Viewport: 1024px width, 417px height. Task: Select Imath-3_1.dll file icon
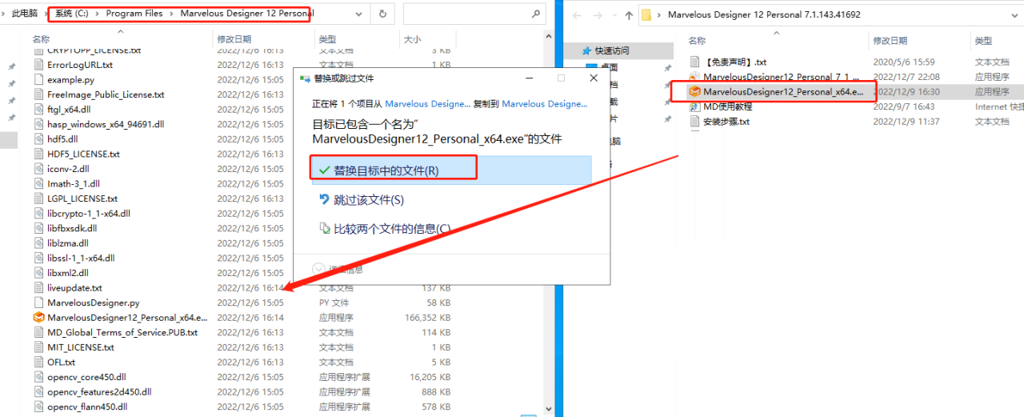pyautogui.click(x=39, y=183)
